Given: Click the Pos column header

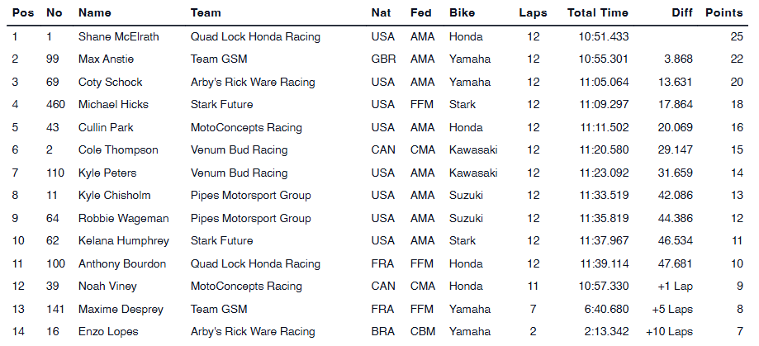Looking at the screenshot, I should pyautogui.click(x=22, y=13).
